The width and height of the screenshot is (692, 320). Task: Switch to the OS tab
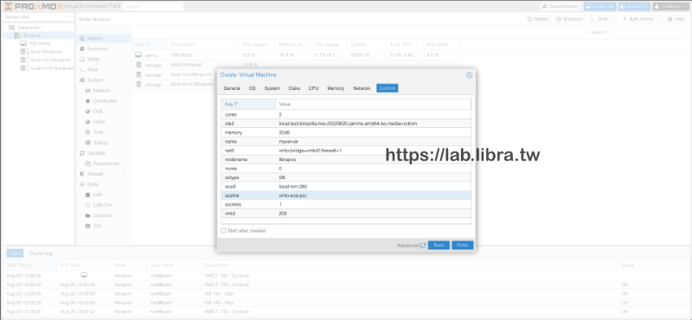click(252, 88)
